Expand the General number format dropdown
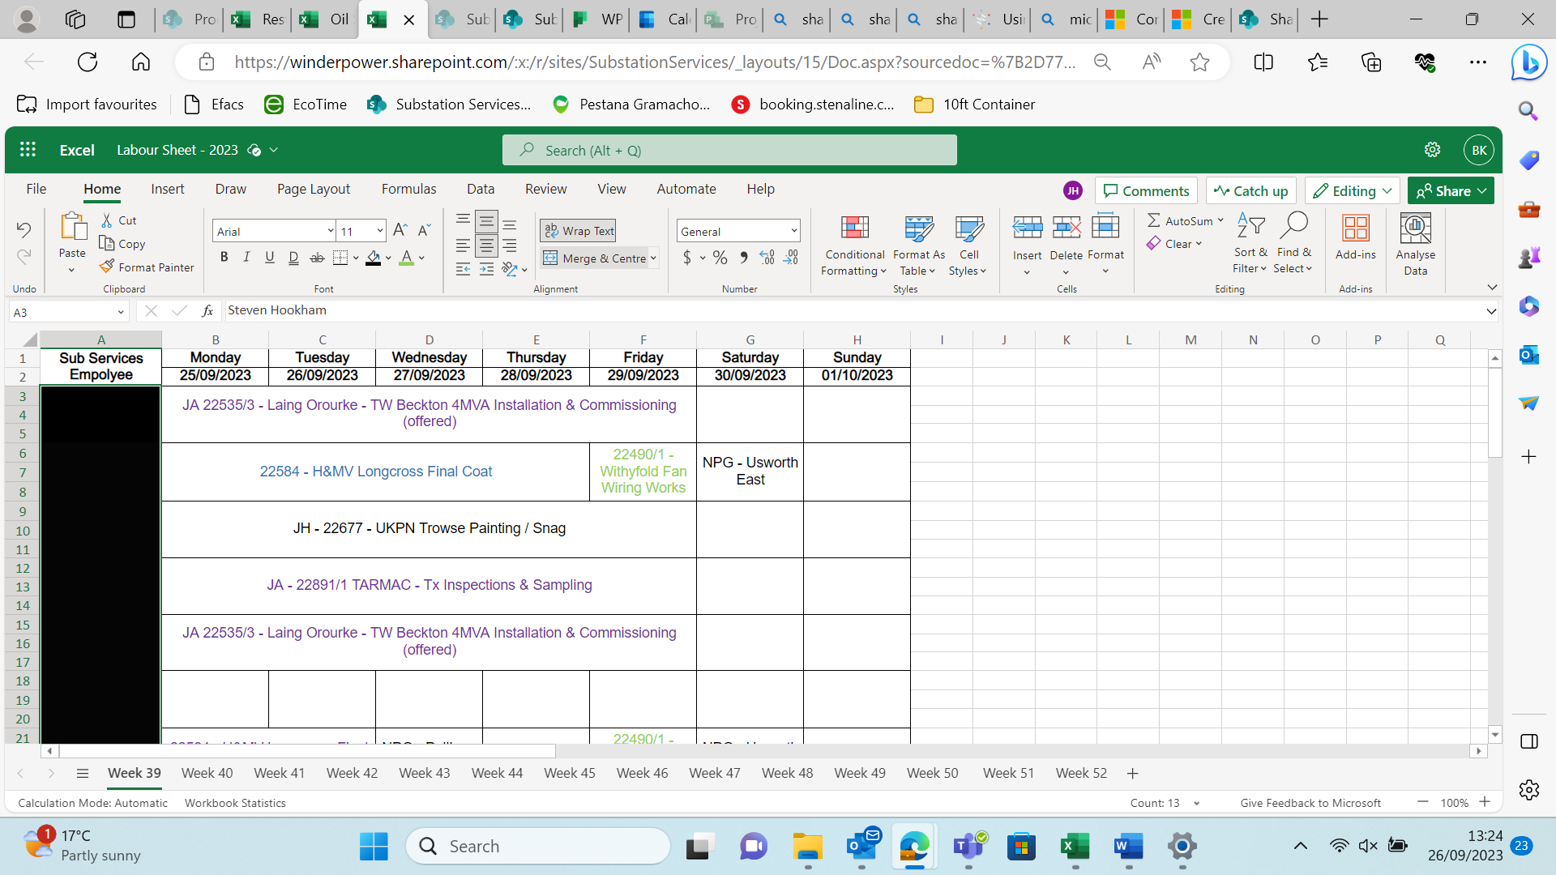Screen dimensions: 1556x875 (x=793, y=232)
